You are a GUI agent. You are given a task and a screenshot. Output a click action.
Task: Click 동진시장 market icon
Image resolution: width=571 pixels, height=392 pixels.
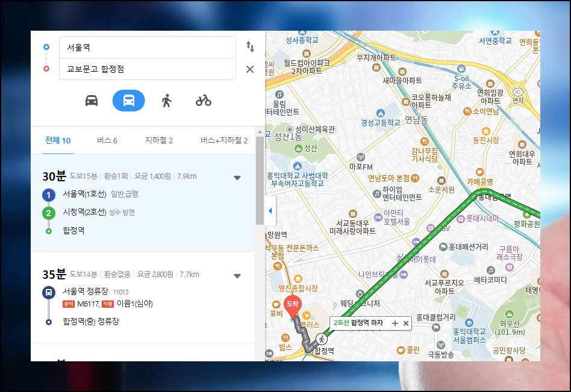486,131
